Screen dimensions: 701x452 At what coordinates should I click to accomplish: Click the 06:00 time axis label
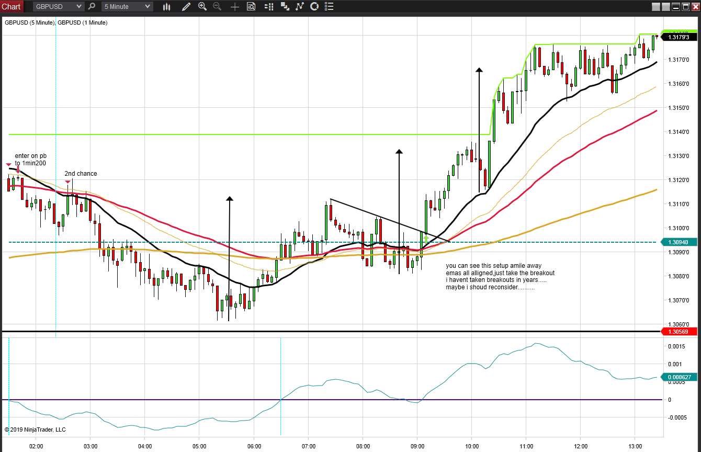(254, 446)
